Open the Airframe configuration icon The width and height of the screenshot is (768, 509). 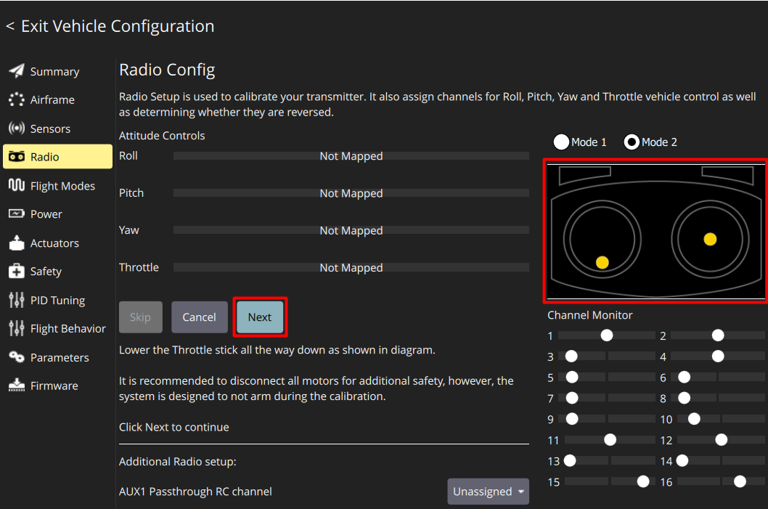[15, 99]
